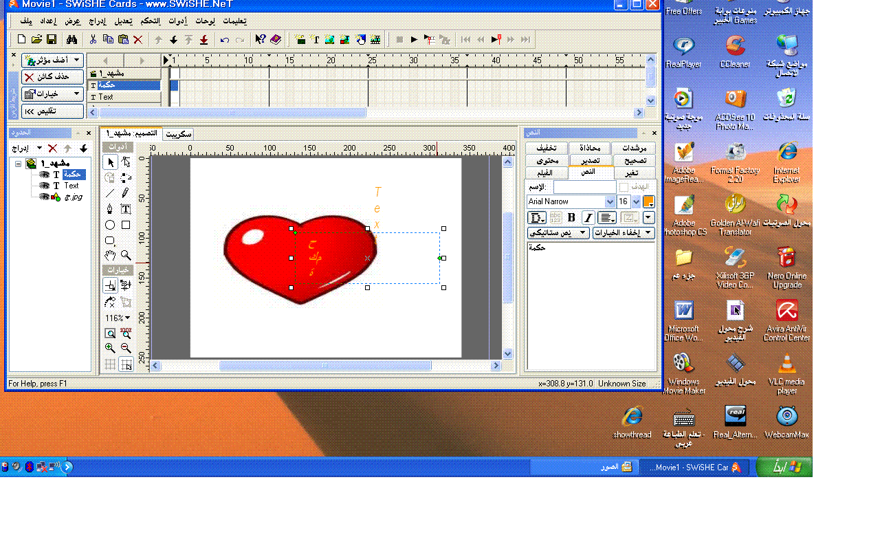Screen dimensions: 880x550
Task: Collapse the مشهد_1 scene tree node
Action: click(x=18, y=164)
